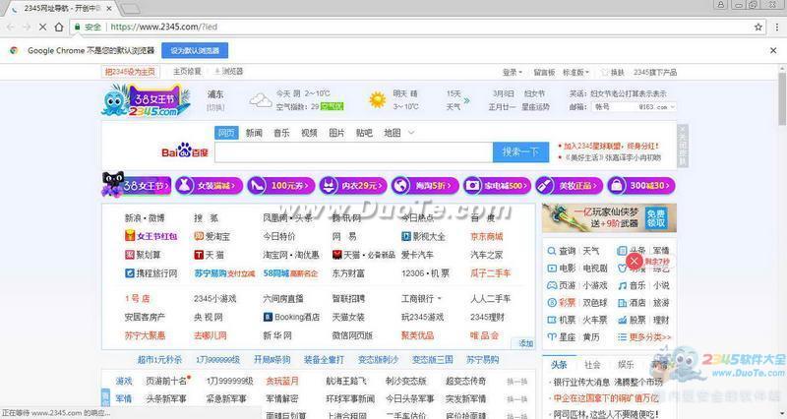
Task: Select the 社会 news tab
Action: click(x=592, y=365)
